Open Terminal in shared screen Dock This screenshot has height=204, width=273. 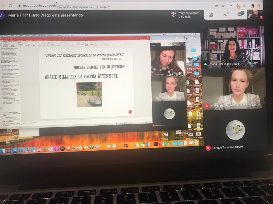click(156, 144)
